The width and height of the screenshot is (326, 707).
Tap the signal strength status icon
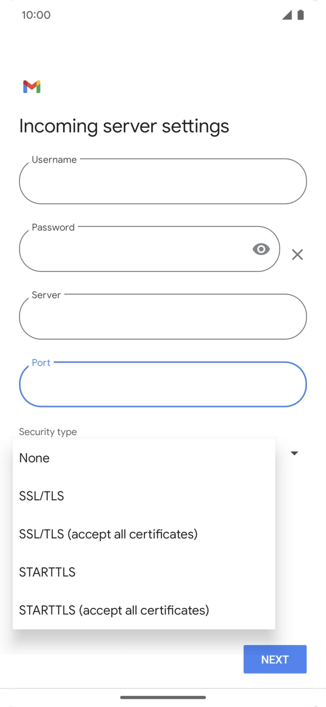click(x=287, y=15)
